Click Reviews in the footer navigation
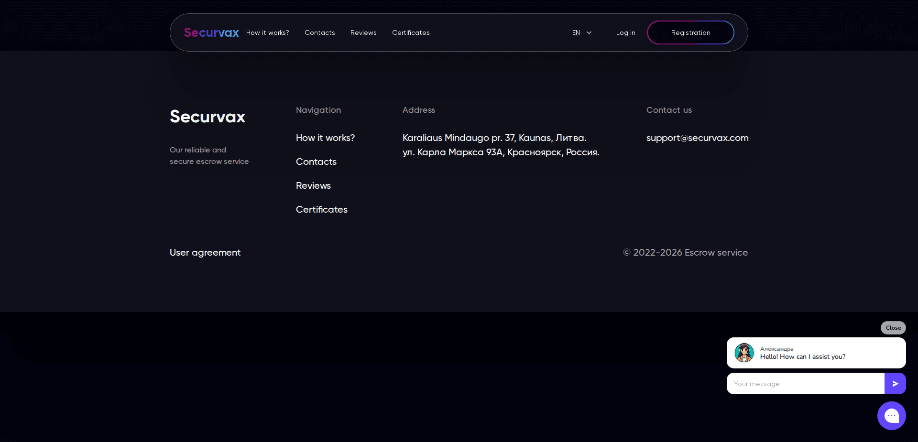 (313, 185)
